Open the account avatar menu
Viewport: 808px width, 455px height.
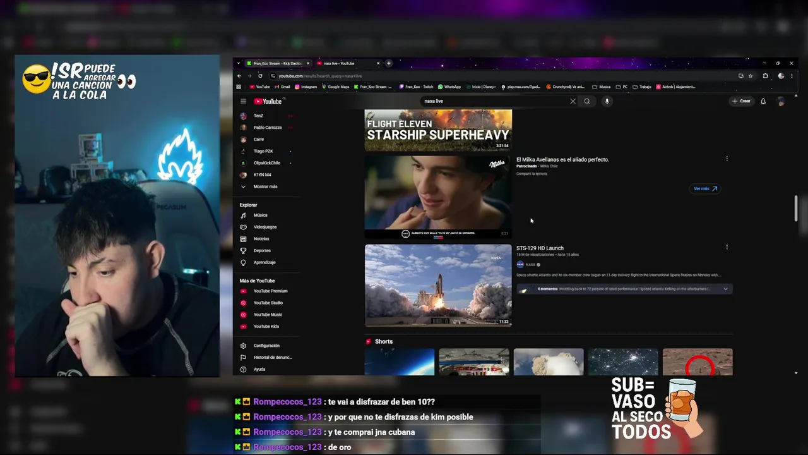pos(781,101)
